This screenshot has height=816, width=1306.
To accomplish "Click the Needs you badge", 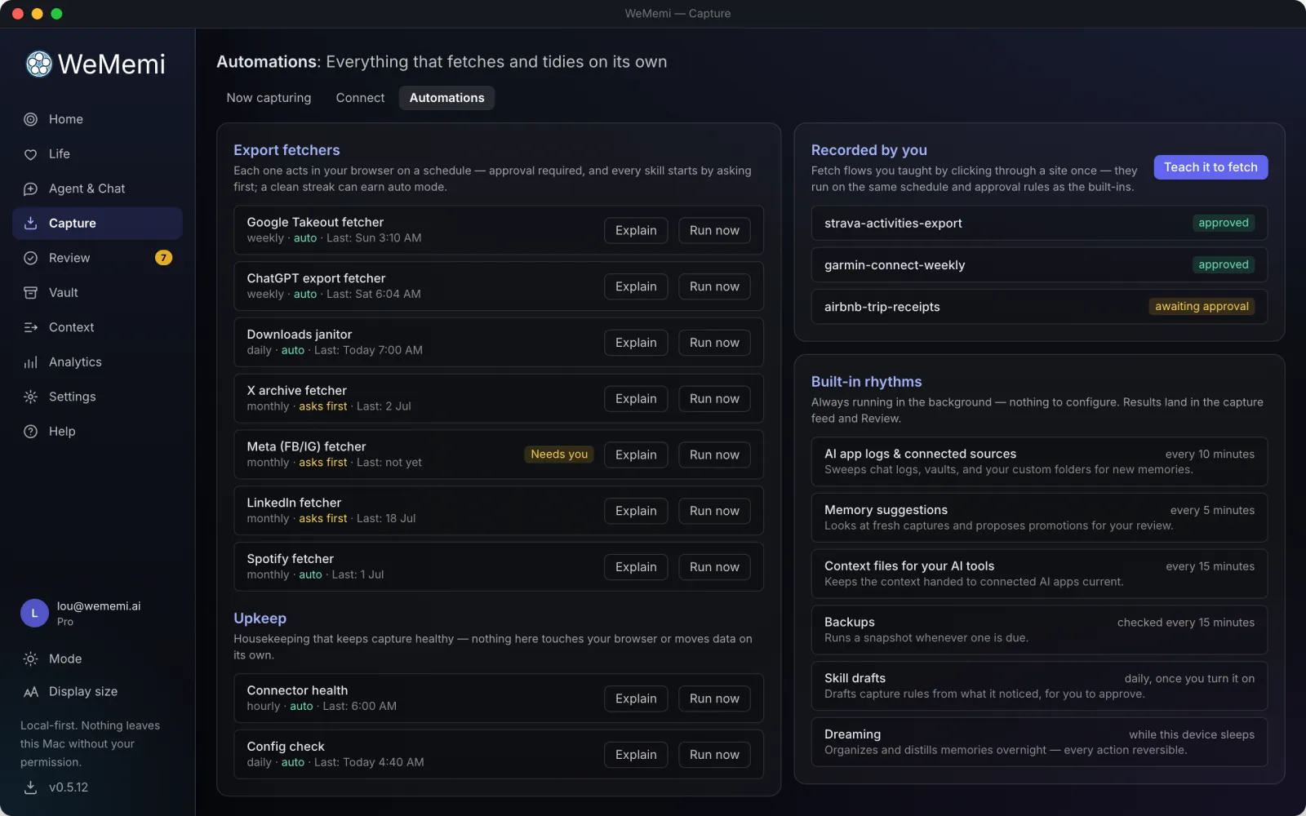I will (x=559, y=455).
